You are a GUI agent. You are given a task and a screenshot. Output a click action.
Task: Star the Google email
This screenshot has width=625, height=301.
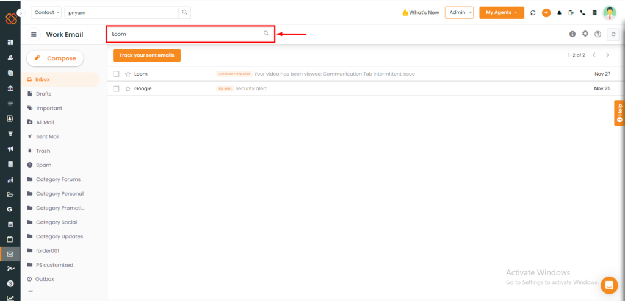[x=128, y=89]
